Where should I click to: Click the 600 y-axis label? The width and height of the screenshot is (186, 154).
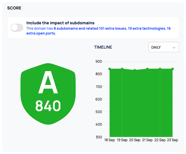point(99,99)
